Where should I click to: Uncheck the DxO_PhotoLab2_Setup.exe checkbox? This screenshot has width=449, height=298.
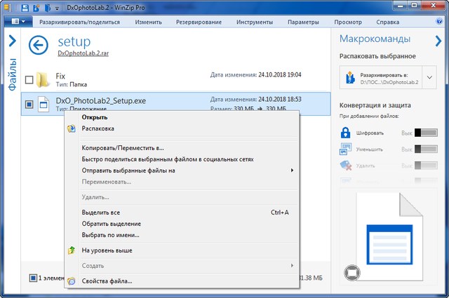click(x=29, y=104)
